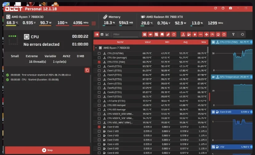Click the Filter text field
This screenshot has width=255, height=155.
(125, 34)
